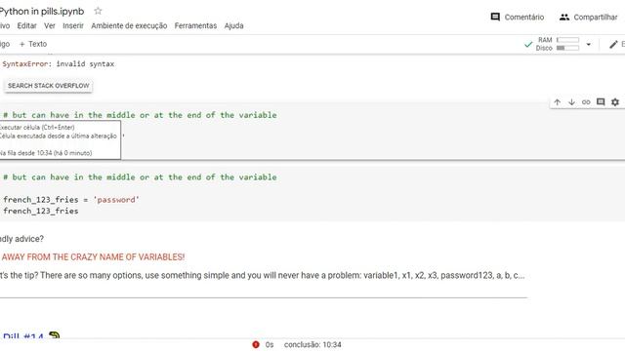625x351 pixels.
Task: Click the 0s execution time label
Action: coord(270,344)
